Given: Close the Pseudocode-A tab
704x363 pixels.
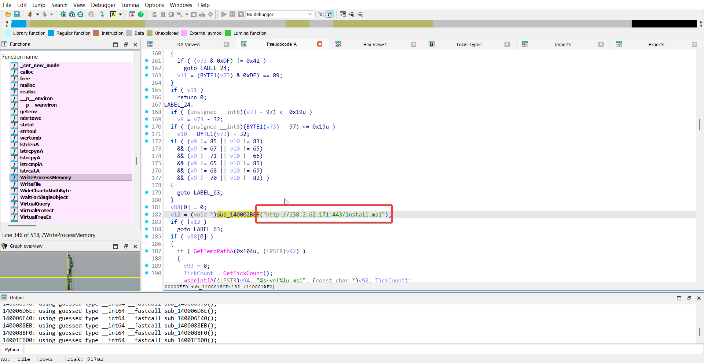Looking at the screenshot, I should pyautogui.click(x=320, y=44).
